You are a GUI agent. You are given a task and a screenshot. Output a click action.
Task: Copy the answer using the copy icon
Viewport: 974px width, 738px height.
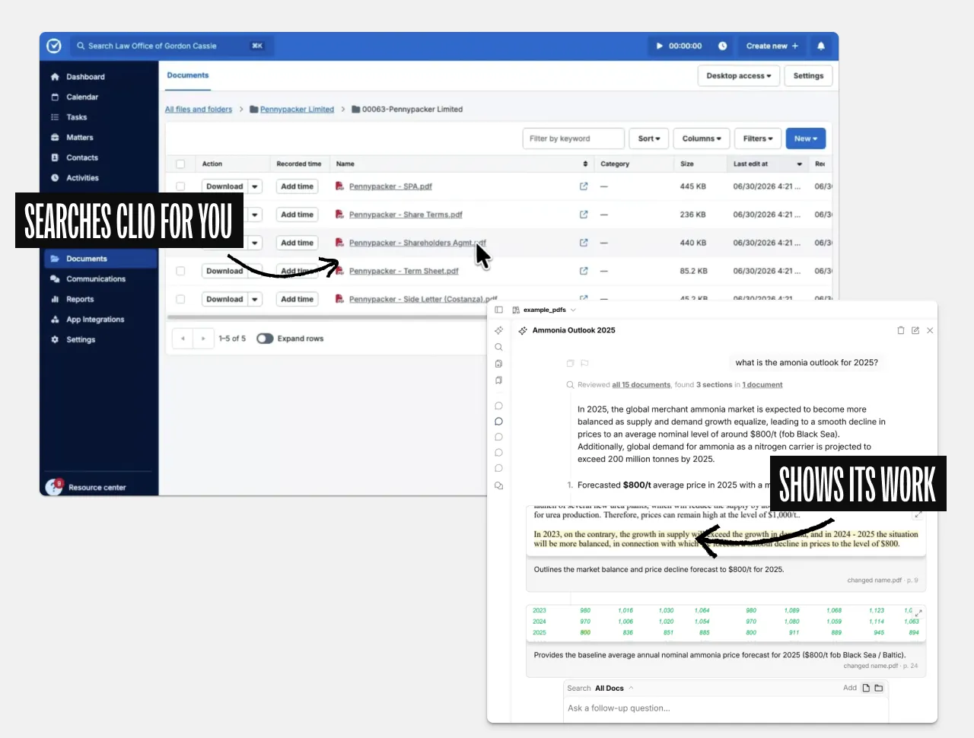pos(570,363)
